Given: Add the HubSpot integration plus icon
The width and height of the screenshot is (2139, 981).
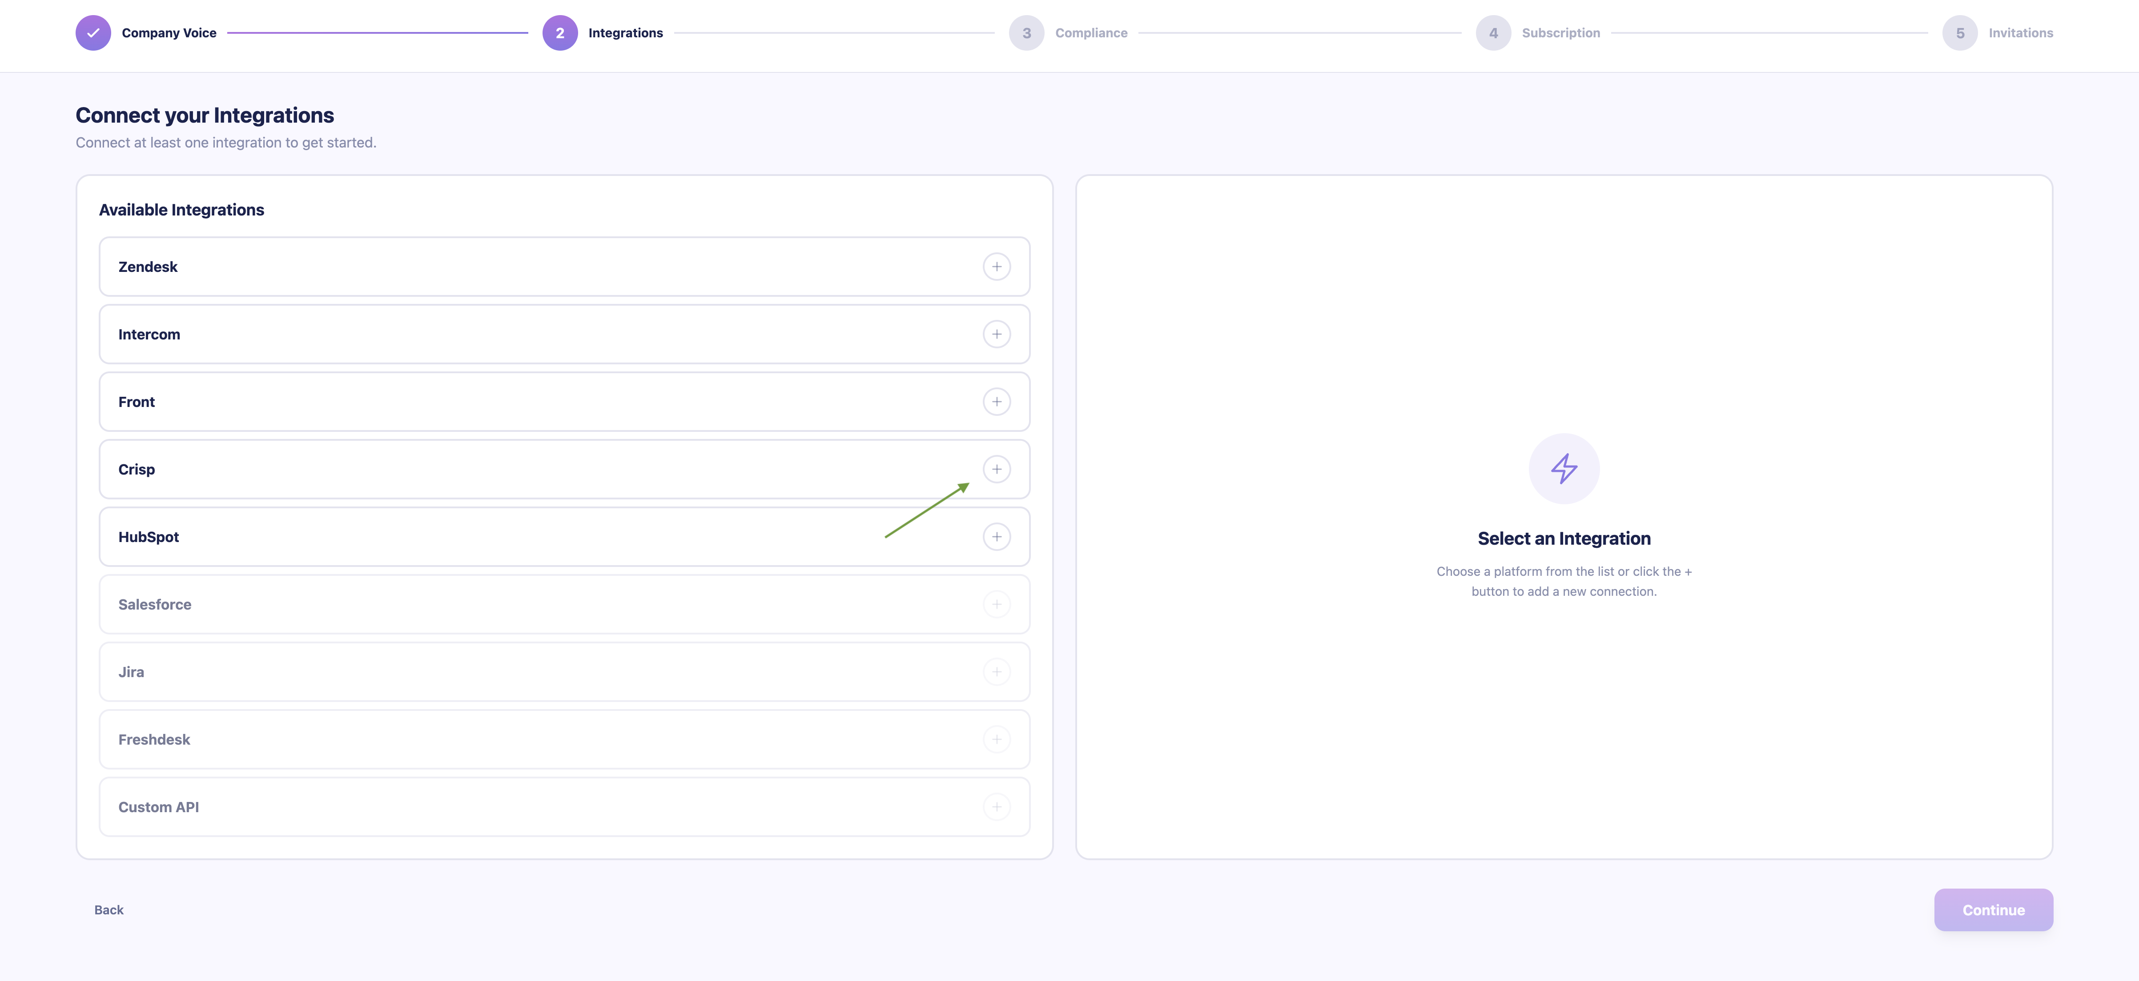Looking at the screenshot, I should tap(997, 537).
